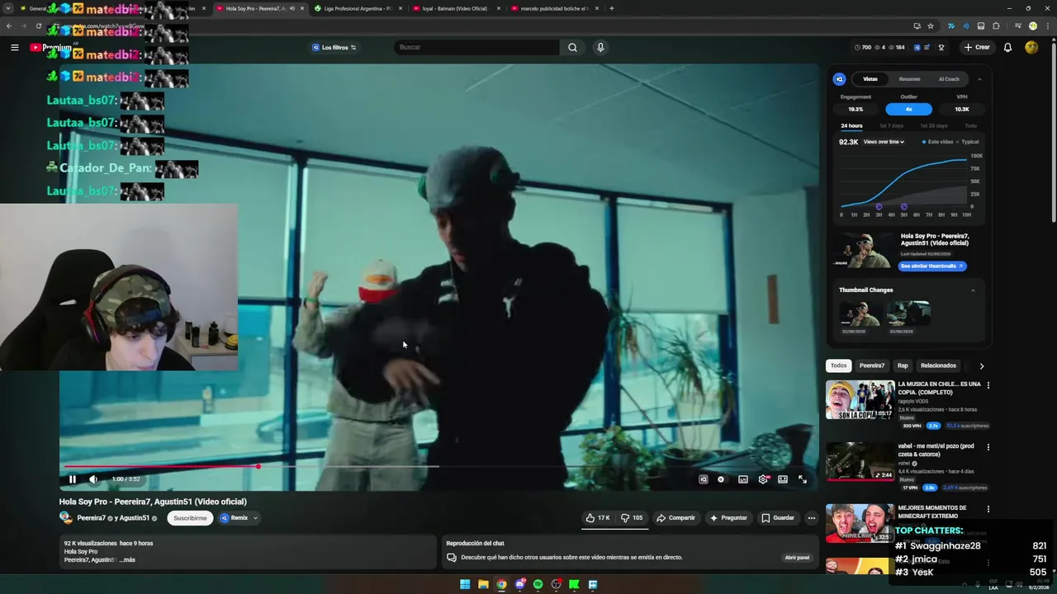
Task: Toggle the Este video legend item
Action: [x=937, y=142]
